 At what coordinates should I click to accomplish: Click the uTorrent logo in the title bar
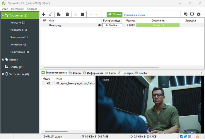coord(4,3)
